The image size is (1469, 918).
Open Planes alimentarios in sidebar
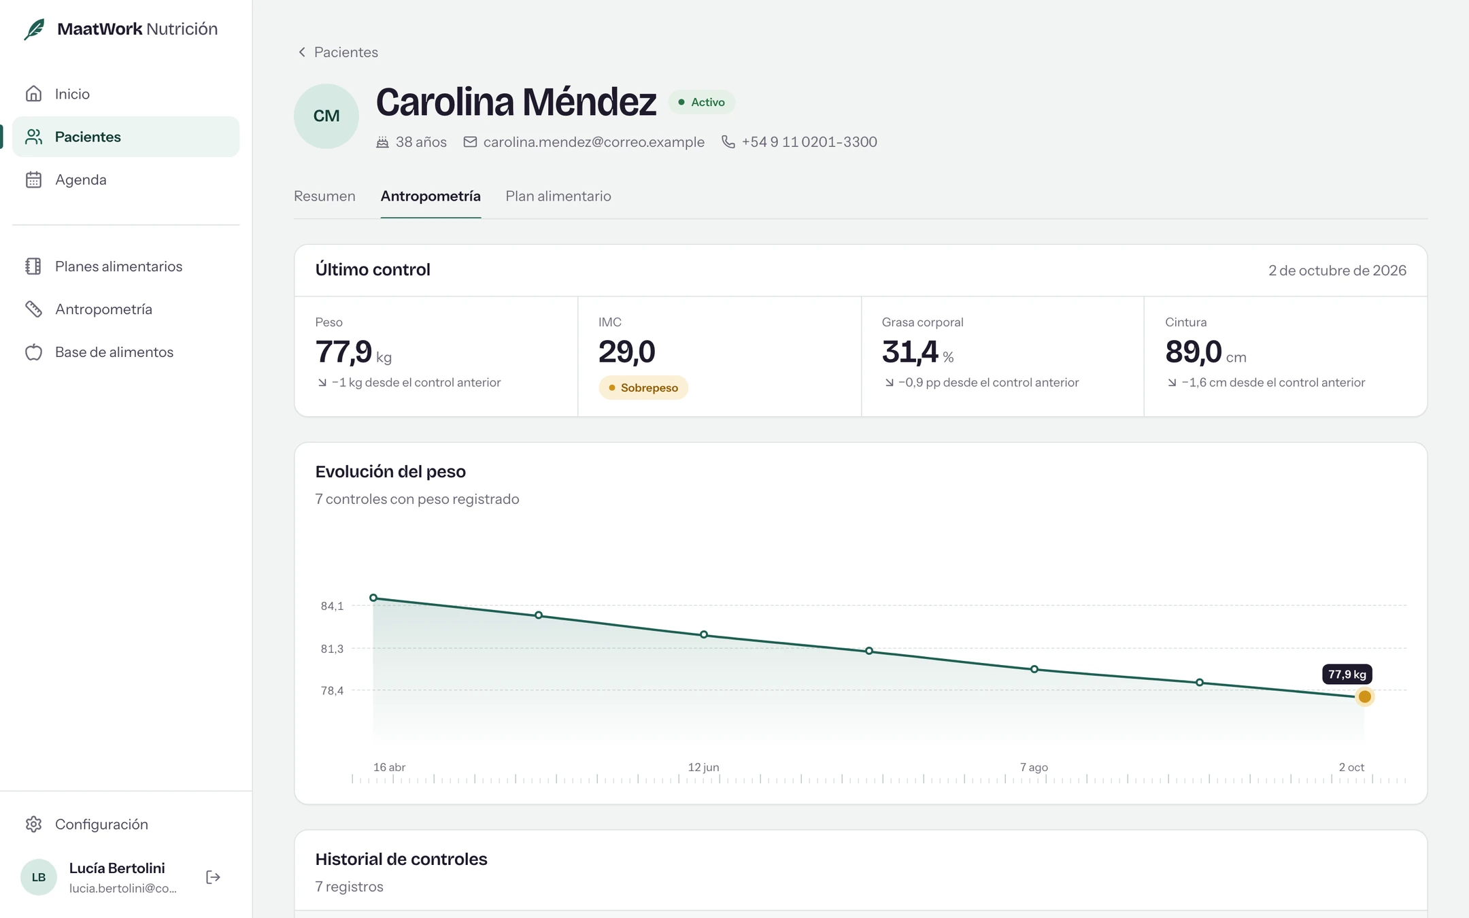tap(126, 266)
